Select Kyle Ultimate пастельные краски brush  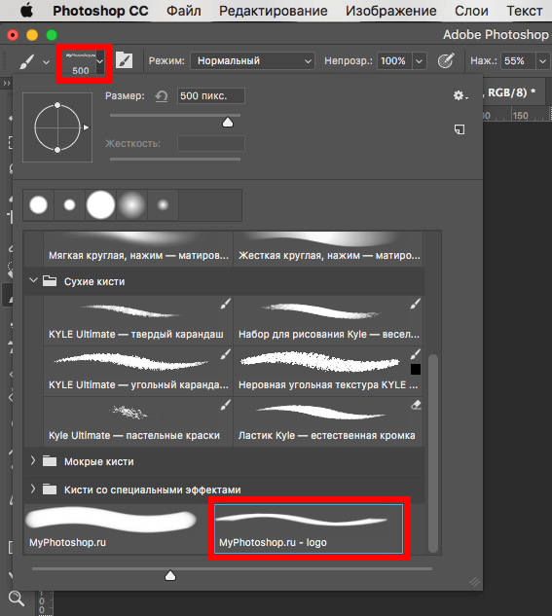(x=138, y=421)
